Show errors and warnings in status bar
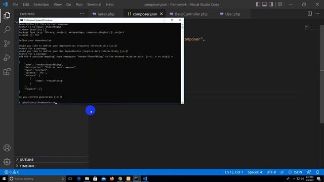324x182 pixels. [x=12, y=172]
